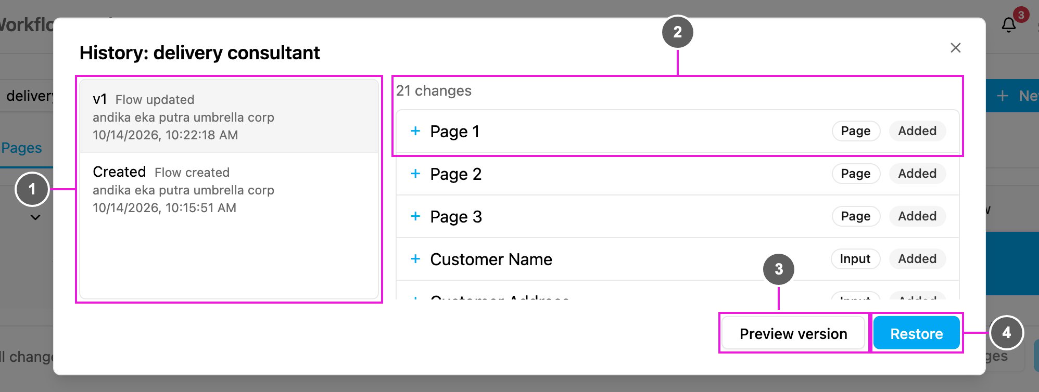Expand the Page 2 plus icon
Image resolution: width=1039 pixels, height=392 pixels.
415,174
